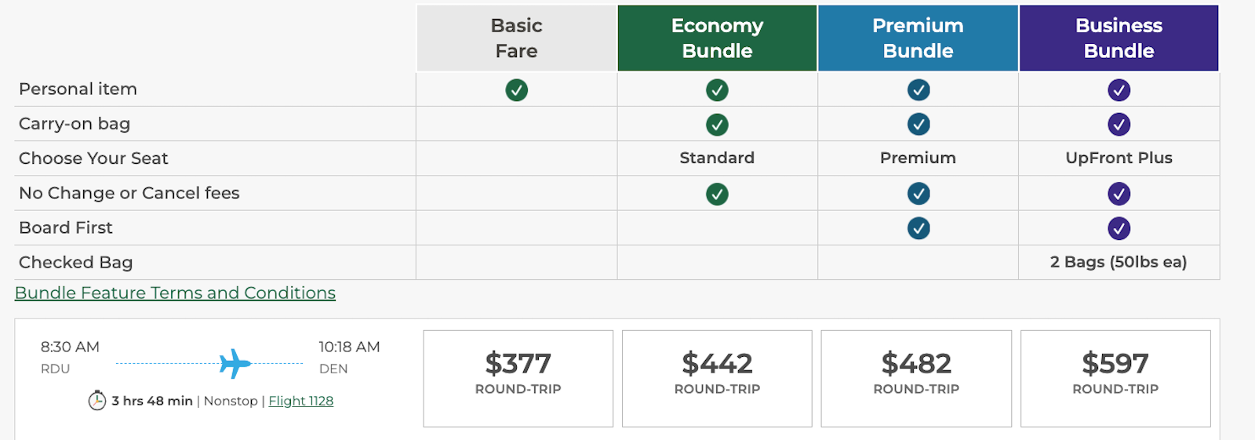Click Economy Bundle No Change fees checkmark

pos(717,194)
